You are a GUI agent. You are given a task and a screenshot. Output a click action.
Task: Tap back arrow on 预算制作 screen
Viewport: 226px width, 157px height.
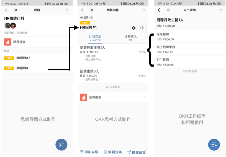(82, 10)
